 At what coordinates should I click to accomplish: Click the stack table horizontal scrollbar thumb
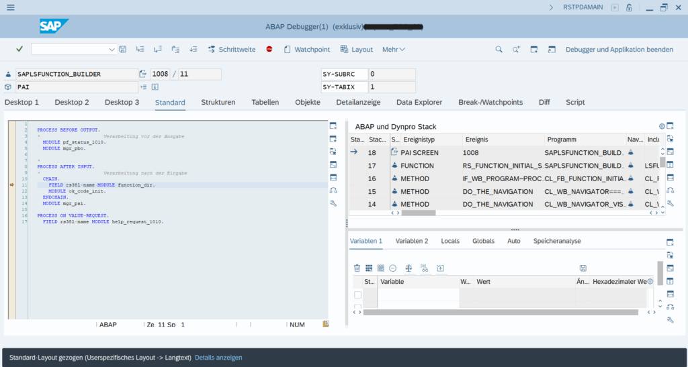[419, 213]
